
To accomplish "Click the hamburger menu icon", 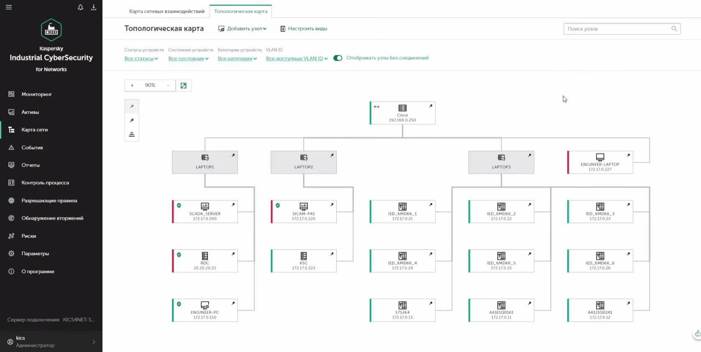I will click(9, 7).
